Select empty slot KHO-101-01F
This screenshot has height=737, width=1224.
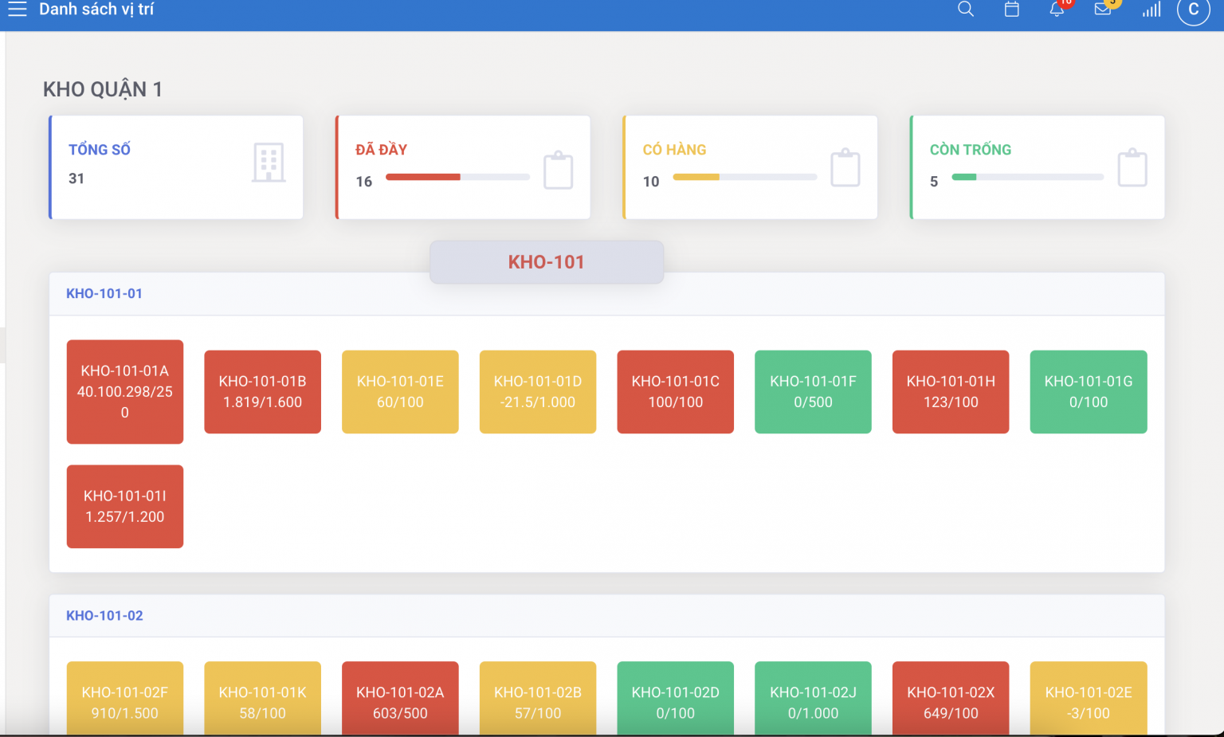click(x=813, y=391)
